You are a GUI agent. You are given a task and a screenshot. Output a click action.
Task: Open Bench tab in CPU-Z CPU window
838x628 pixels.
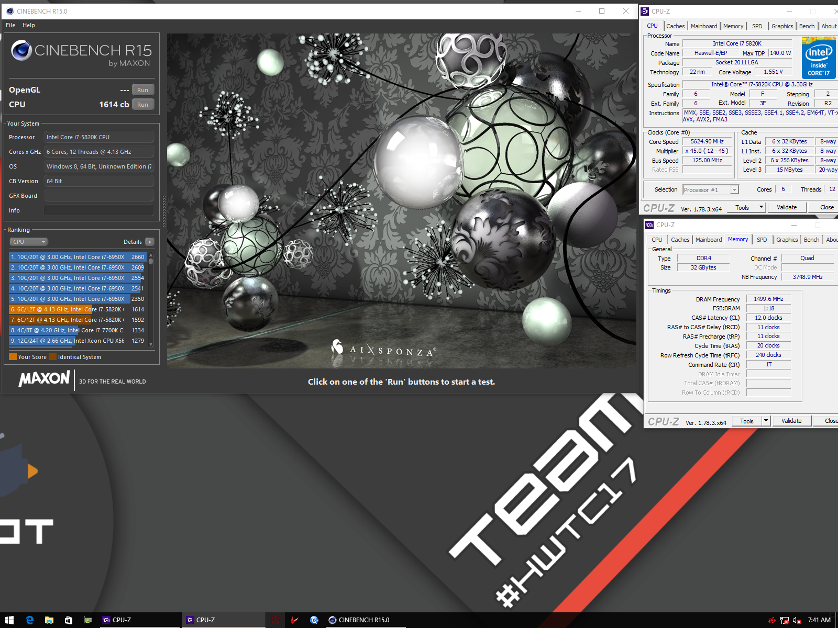[x=807, y=26]
